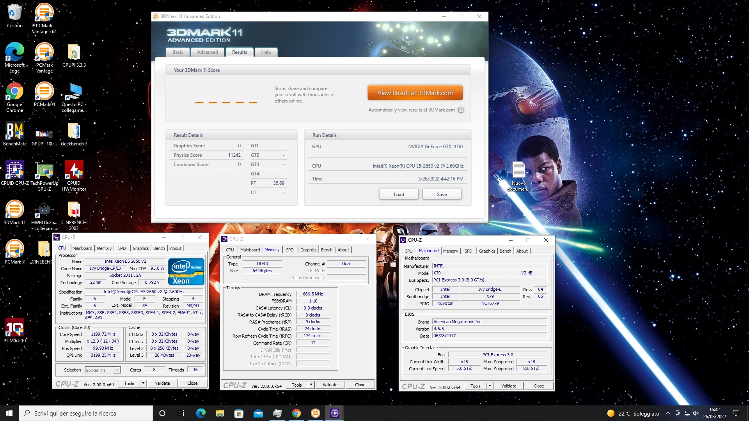Open Microsoft Store from the taskbar

239,413
